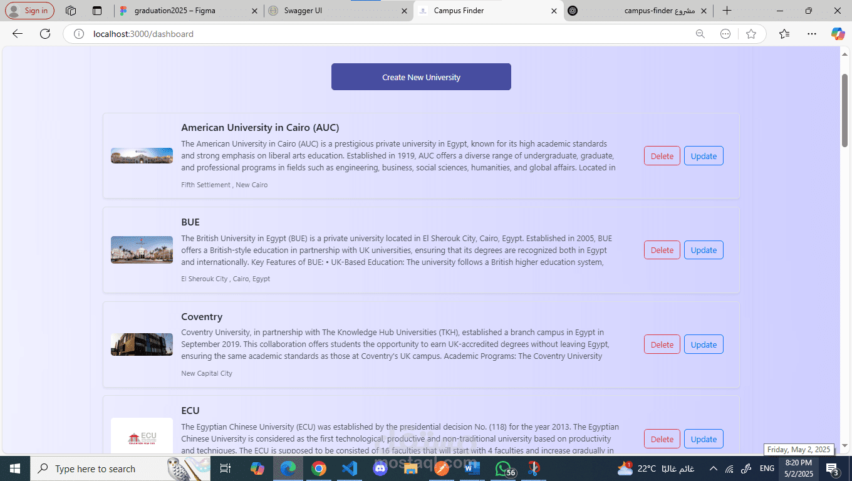This screenshot has width=852, height=481.
Task: Open the Workspaces icon
Action: [71, 11]
